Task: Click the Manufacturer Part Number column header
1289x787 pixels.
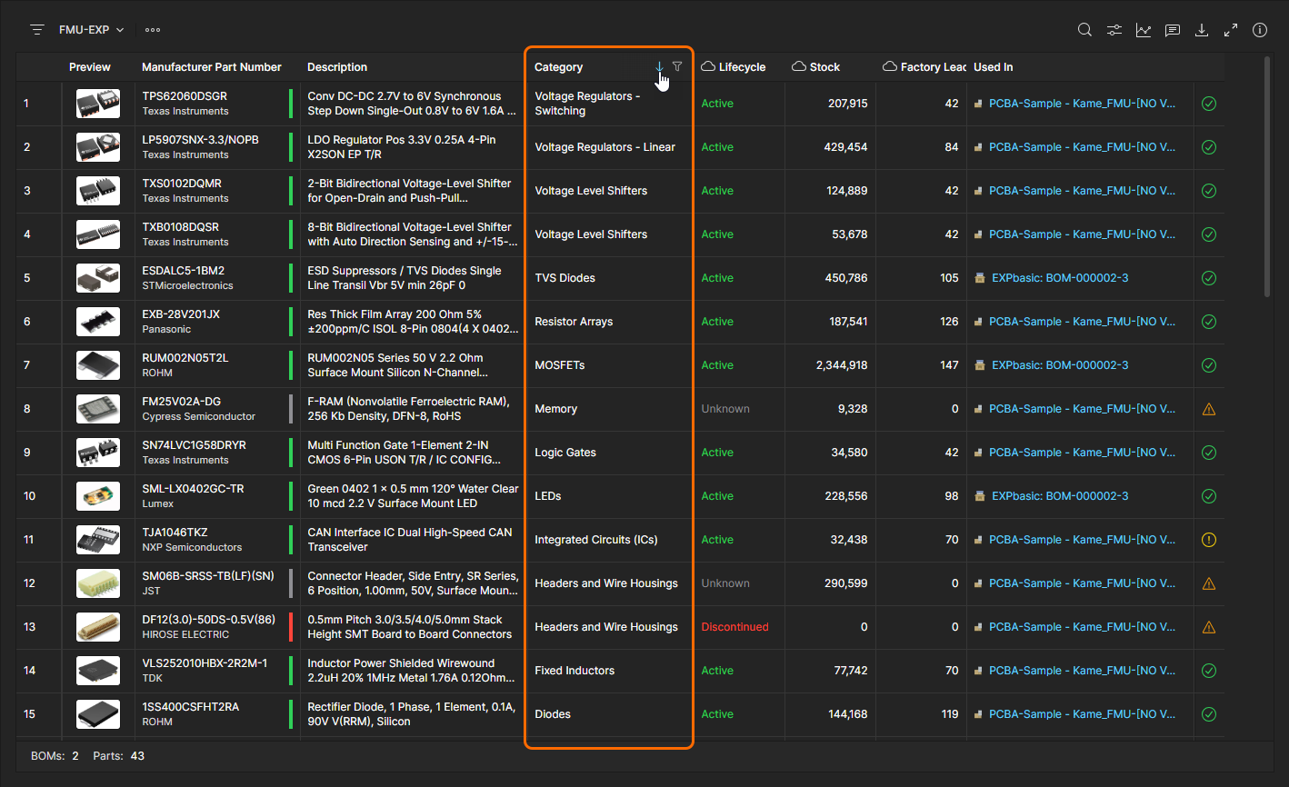Action: click(211, 67)
